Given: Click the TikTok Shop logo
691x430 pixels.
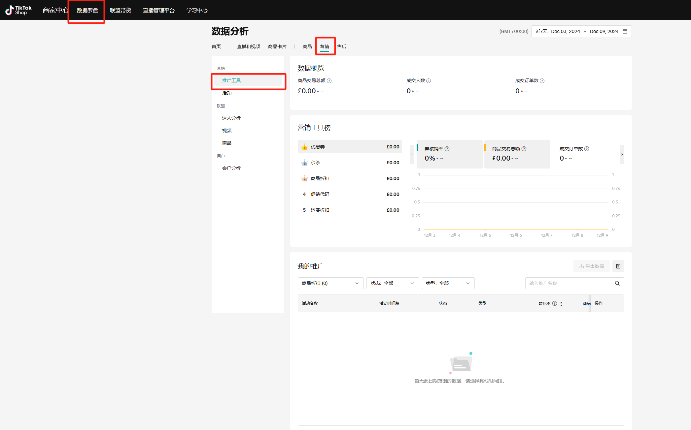Looking at the screenshot, I should click(x=18, y=10).
